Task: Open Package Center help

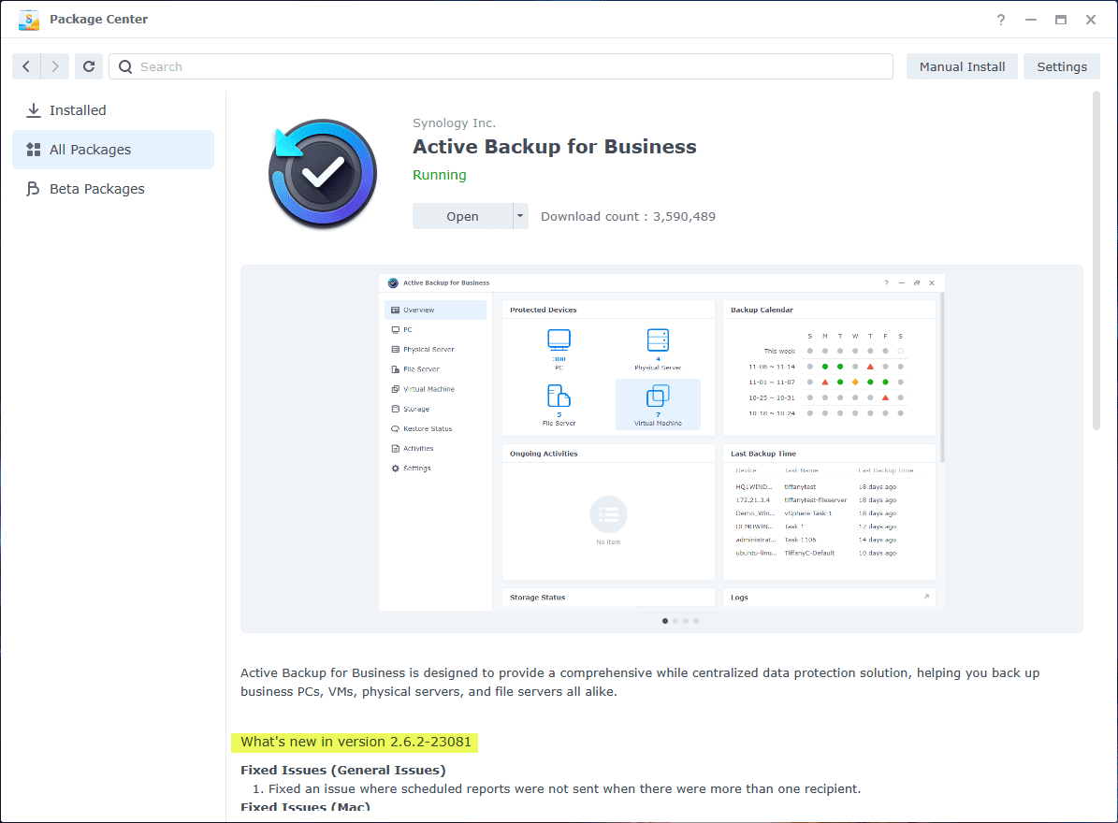Action: pyautogui.click(x=1001, y=20)
